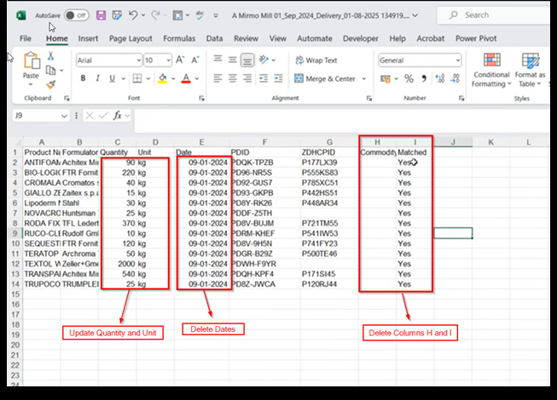Switch to the Insert tab
This screenshot has width=557, height=400.
tap(88, 38)
